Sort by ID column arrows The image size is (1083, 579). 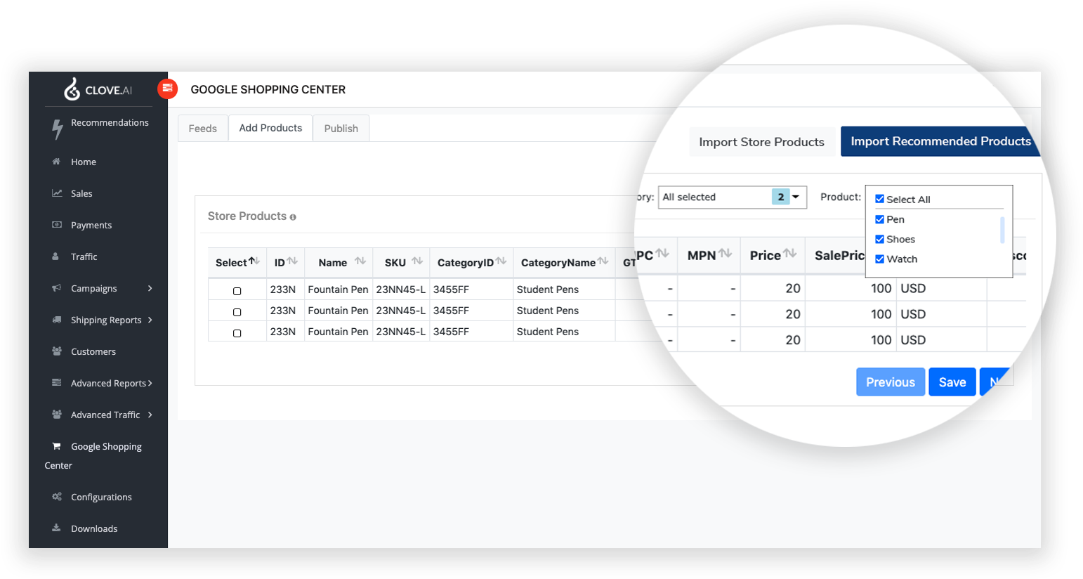pos(292,261)
